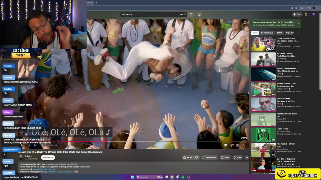Open YouTube notifications bell

pos(306,14)
